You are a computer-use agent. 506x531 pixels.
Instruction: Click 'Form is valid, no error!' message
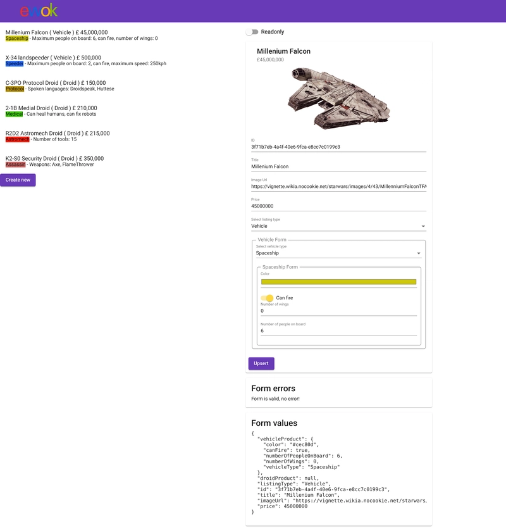[275, 399]
